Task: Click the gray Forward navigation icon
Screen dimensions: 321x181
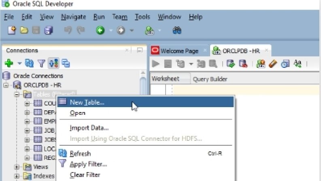Action: pyautogui.click(x=121, y=30)
